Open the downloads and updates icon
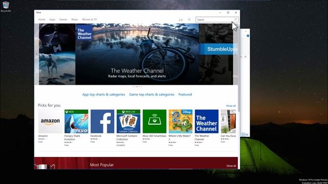Screen dimensions: 328x184 pyautogui.click(x=180, y=19)
